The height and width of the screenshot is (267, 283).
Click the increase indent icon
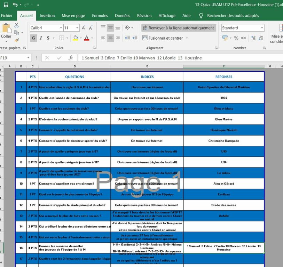tap(135, 38)
